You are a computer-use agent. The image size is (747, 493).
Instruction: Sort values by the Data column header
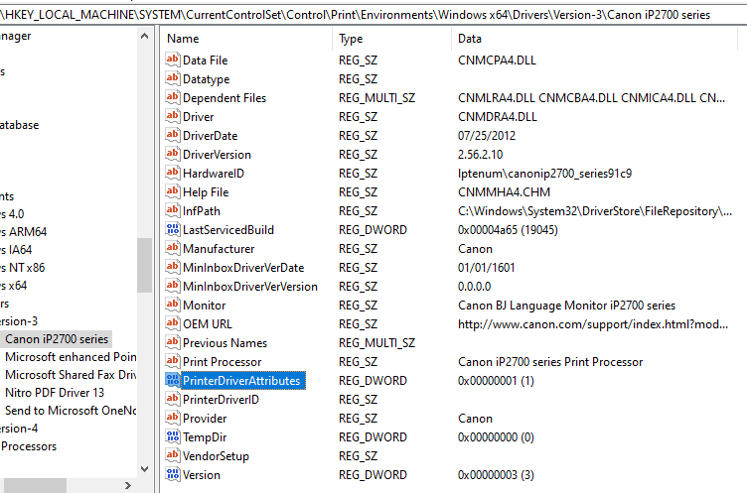[594, 39]
